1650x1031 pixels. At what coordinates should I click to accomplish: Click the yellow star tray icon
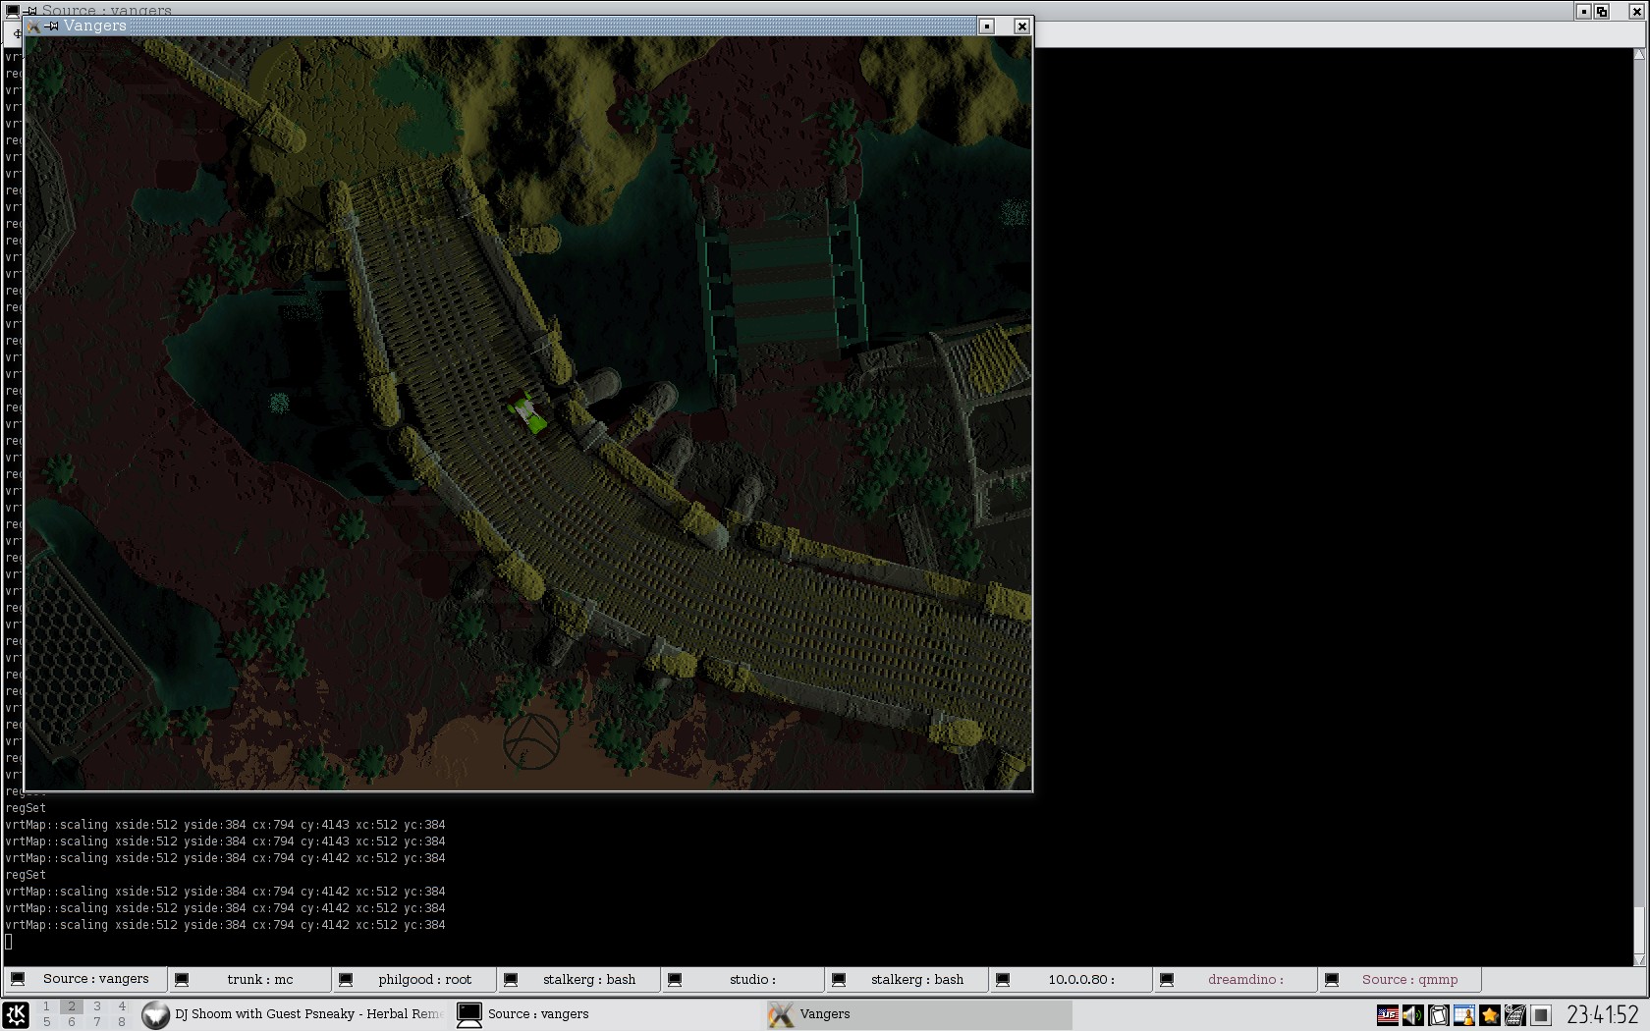point(1489,1015)
